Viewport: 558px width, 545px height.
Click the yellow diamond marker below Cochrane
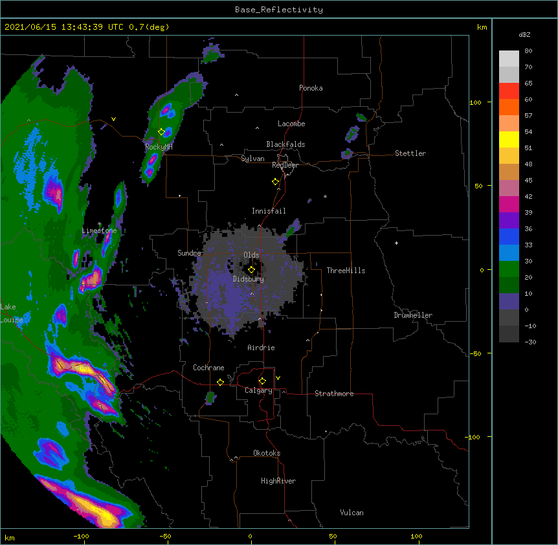point(220,382)
